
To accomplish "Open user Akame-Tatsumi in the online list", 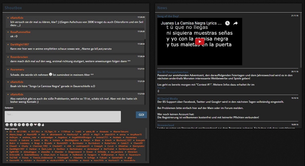I will coord(121,131).
